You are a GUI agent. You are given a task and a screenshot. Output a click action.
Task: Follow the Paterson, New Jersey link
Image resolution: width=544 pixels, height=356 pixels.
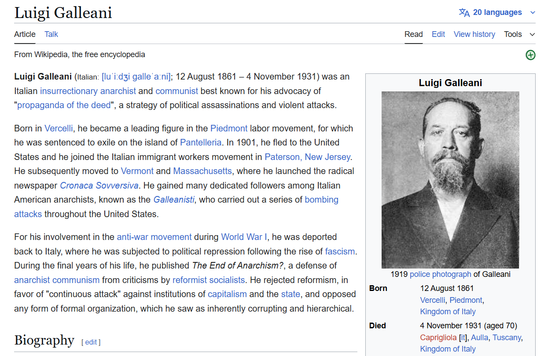pyautogui.click(x=308, y=157)
